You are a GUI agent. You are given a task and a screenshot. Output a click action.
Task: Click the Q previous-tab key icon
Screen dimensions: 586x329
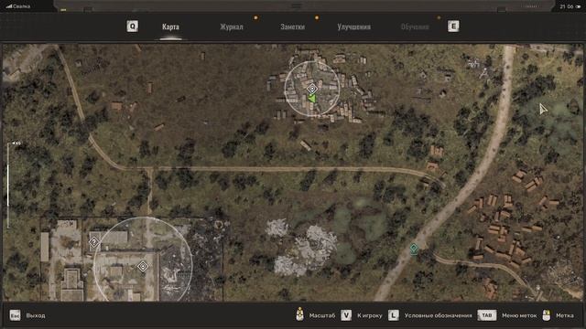pyautogui.click(x=132, y=27)
